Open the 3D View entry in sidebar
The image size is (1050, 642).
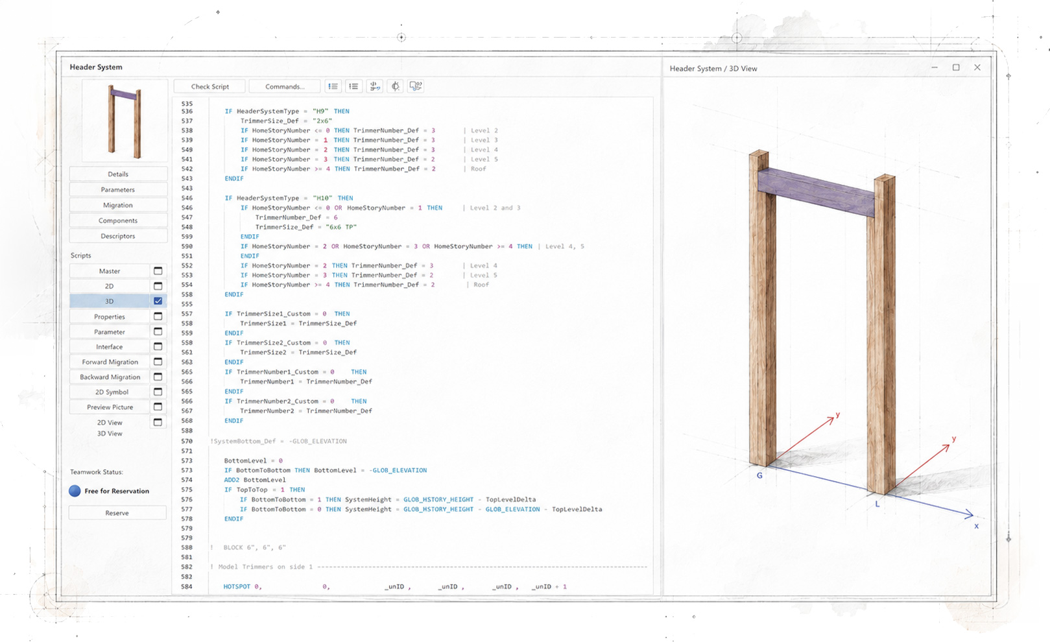pos(110,433)
